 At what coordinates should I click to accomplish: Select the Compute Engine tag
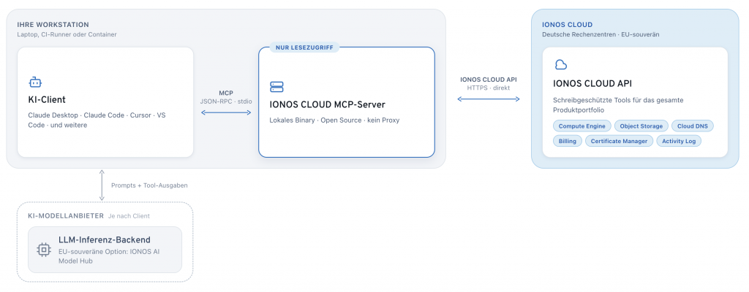tap(581, 126)
